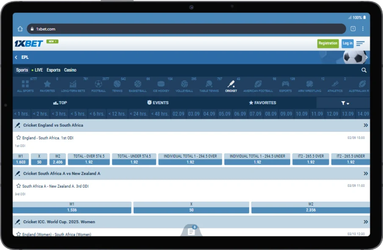Image resolution: width=383 pixels, height=250 pixels.
Task: Expand Cricket ICC World Cup 2025 Women
Action: coord(366,222)
